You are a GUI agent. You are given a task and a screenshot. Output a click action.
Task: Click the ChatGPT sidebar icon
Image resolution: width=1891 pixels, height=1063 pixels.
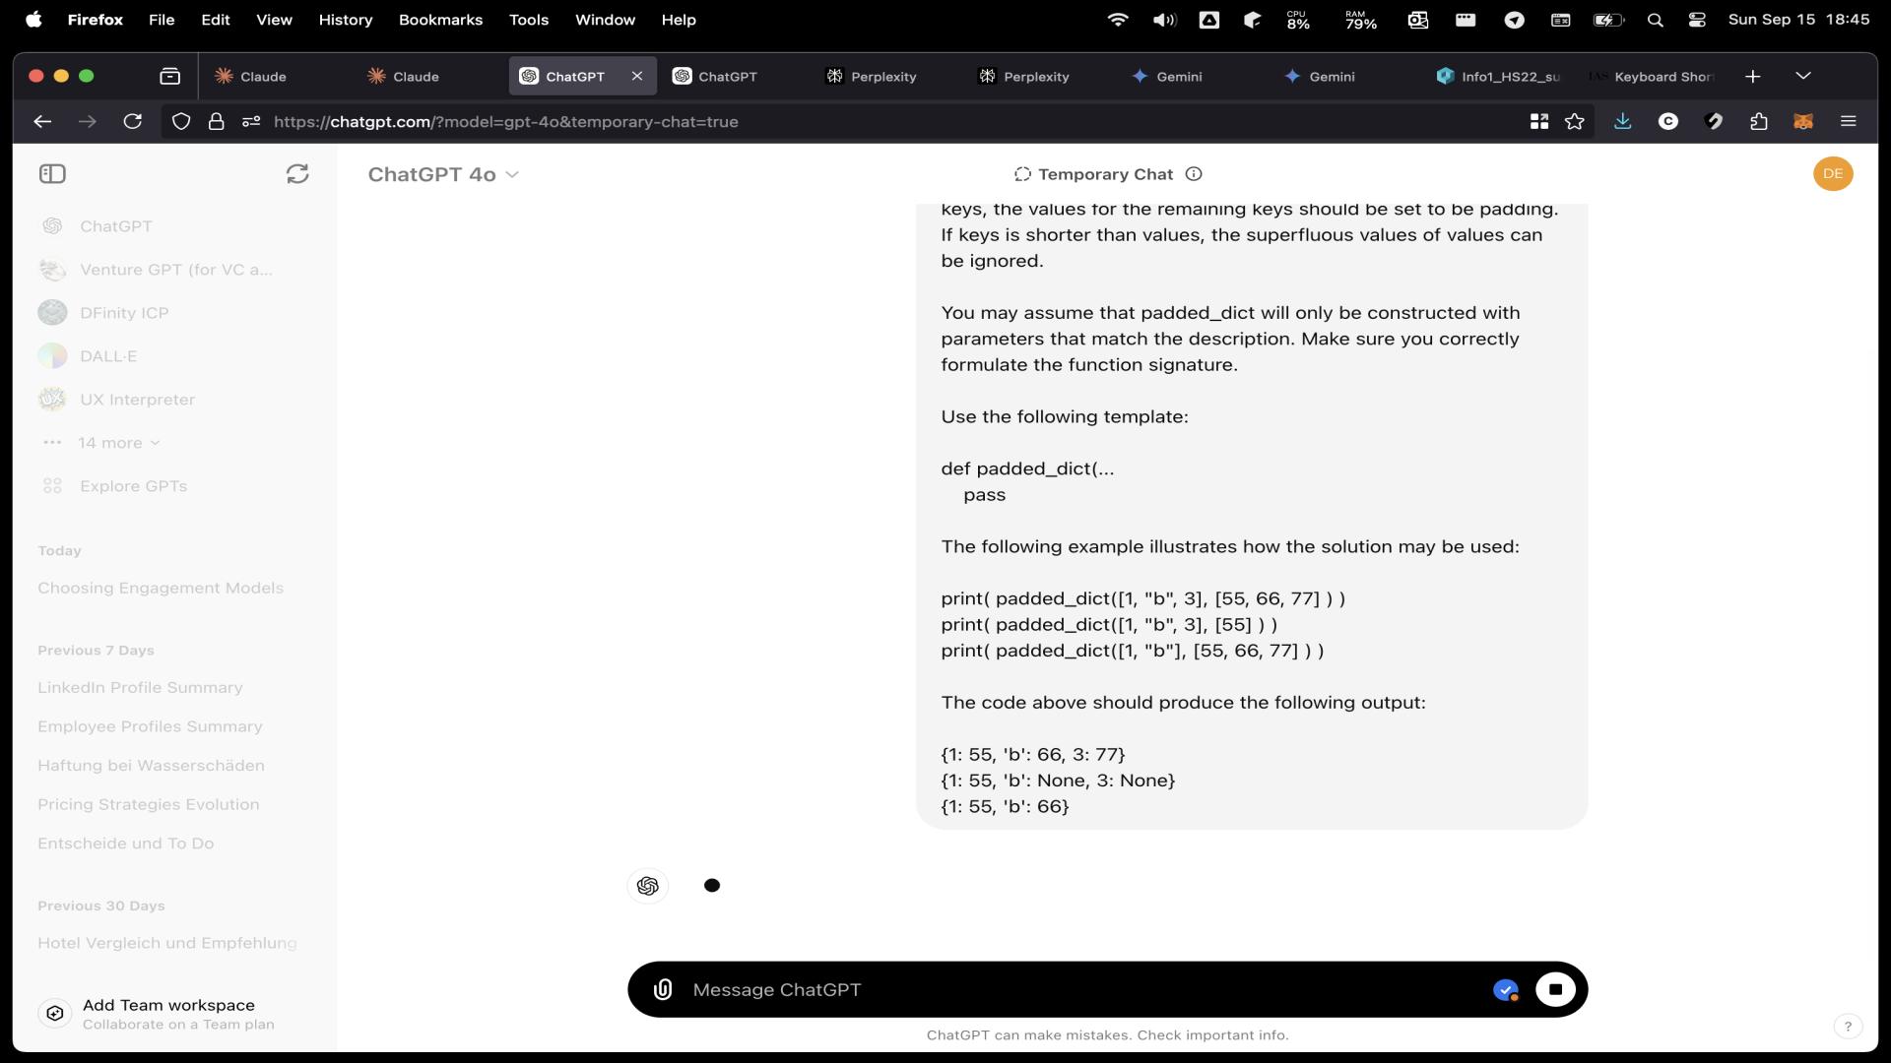tap(52, 172)
